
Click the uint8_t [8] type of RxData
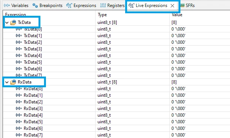(x=107, y=82)
